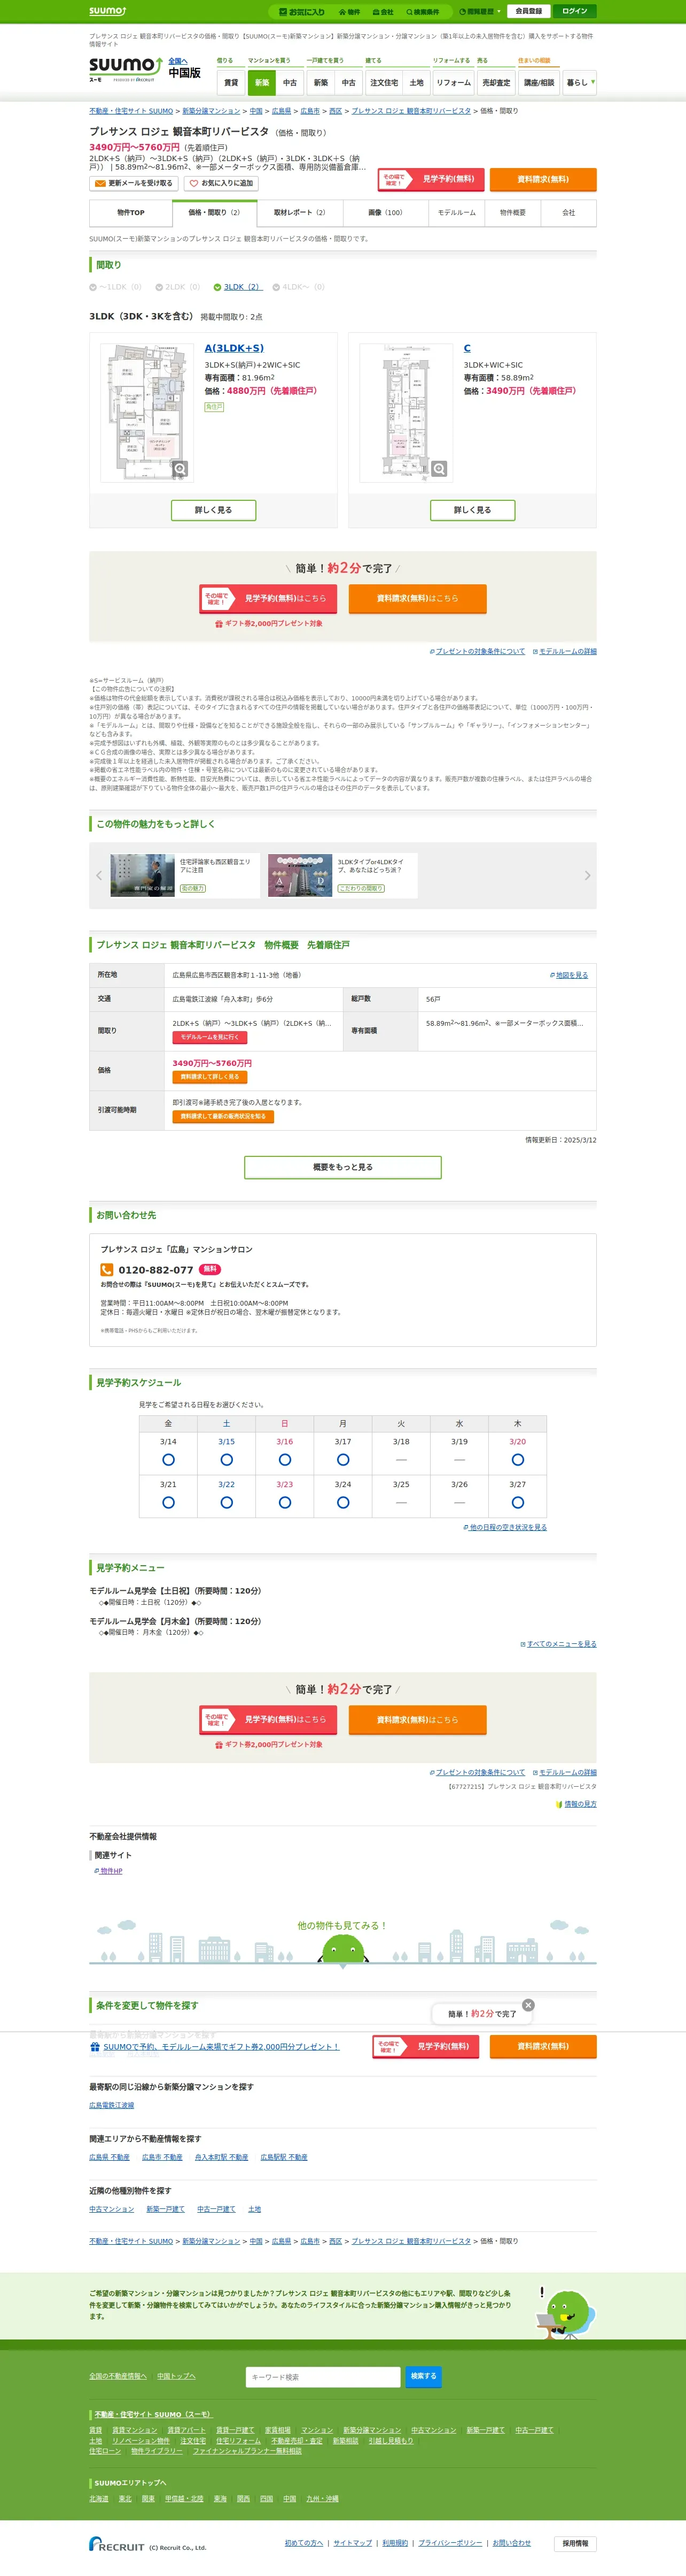Select 3/14 Friday viewing slot circle
The image size is (686, 2576).
coord(168,1460)
